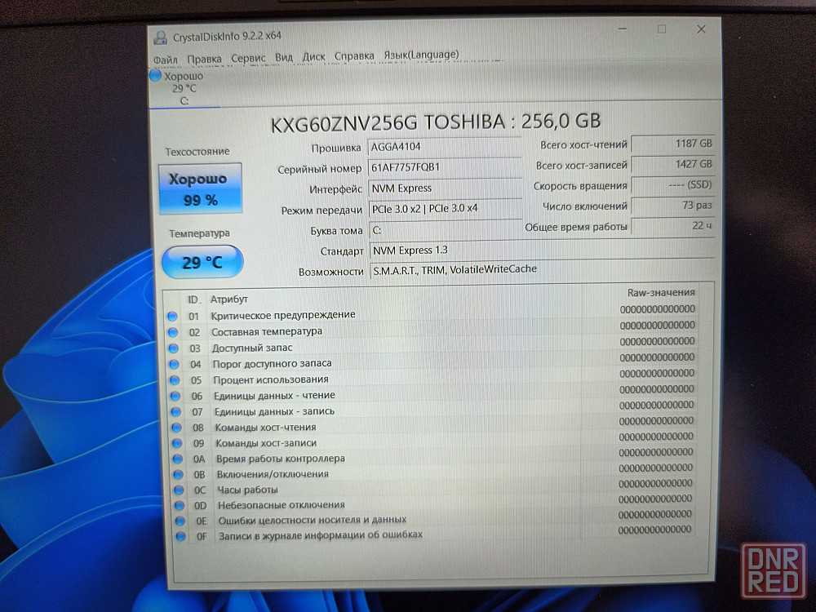Screen dimensions: 816x612
Task: Select the Критическое предупреждение attribute text
Action: tap(283, 315)
